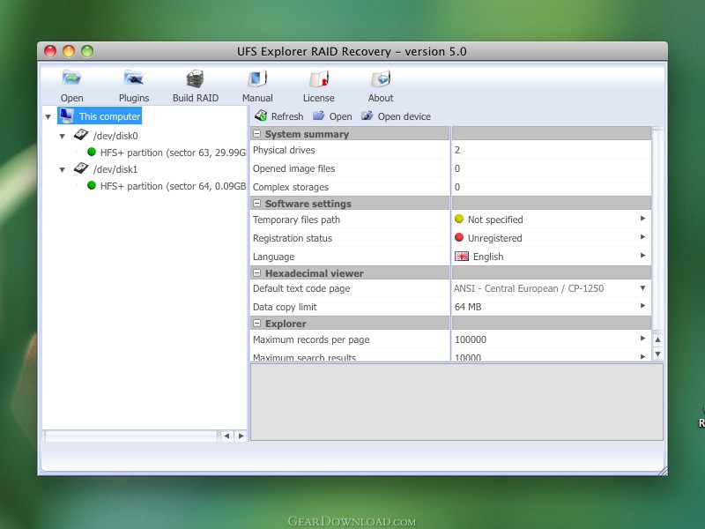
Task: Click tree pane scroll right arrow
Action: coord(241,436)
